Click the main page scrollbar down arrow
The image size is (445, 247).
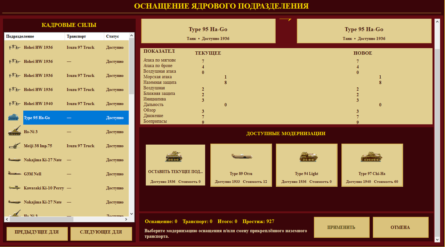[x=437, y=239]
